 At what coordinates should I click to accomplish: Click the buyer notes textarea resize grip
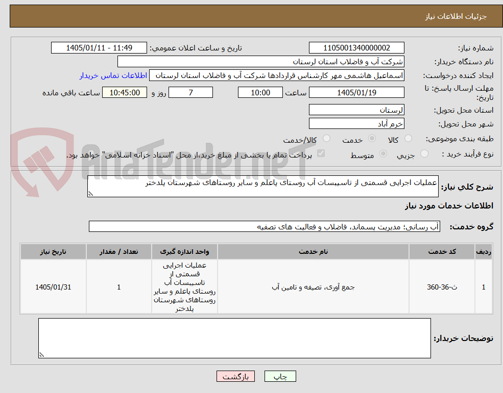[x=41, y=355]
